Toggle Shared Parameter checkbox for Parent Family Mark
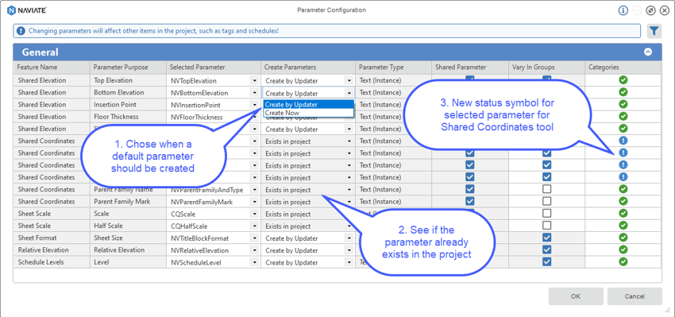Screen dimensions: 675x317 pyautogui.click(x=469, y=201)
